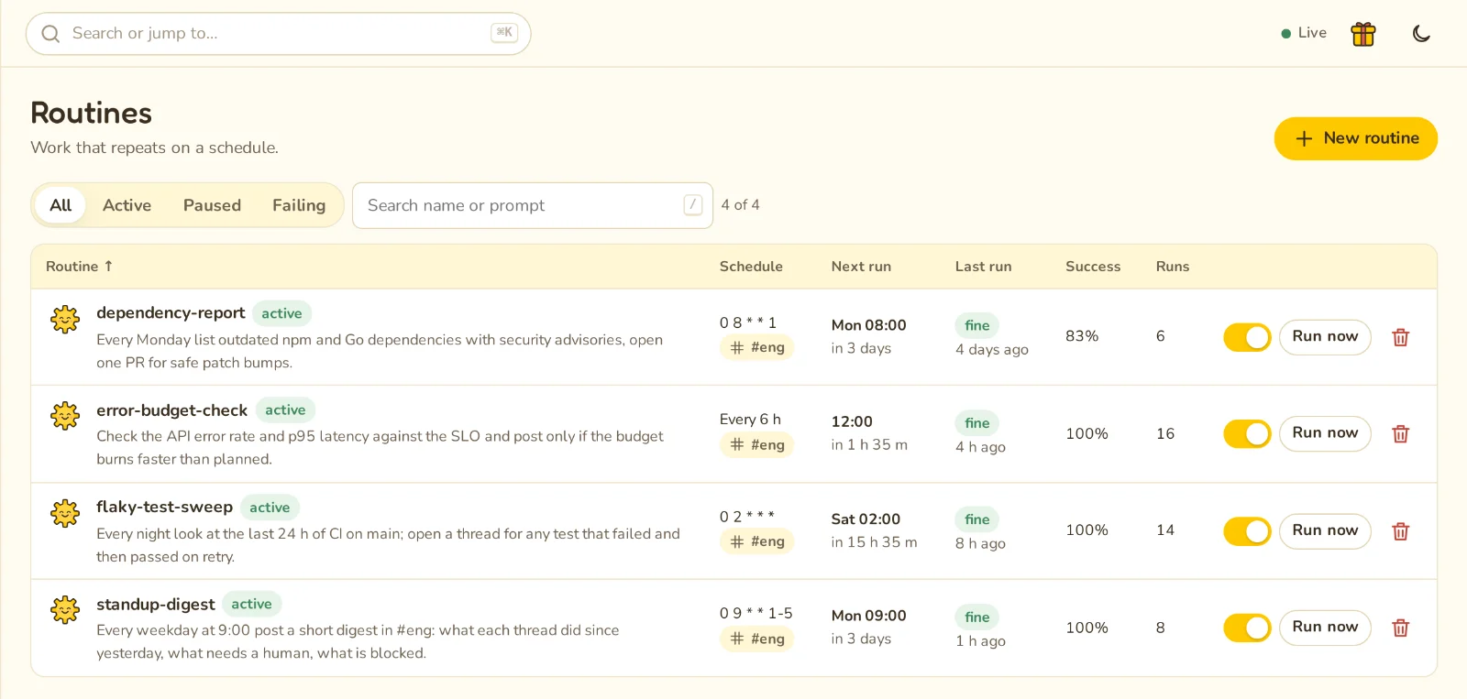1467x699 pixels.
Task: Delete the standup-digest routine via trash icon
Action: [x=1400, y=628]
